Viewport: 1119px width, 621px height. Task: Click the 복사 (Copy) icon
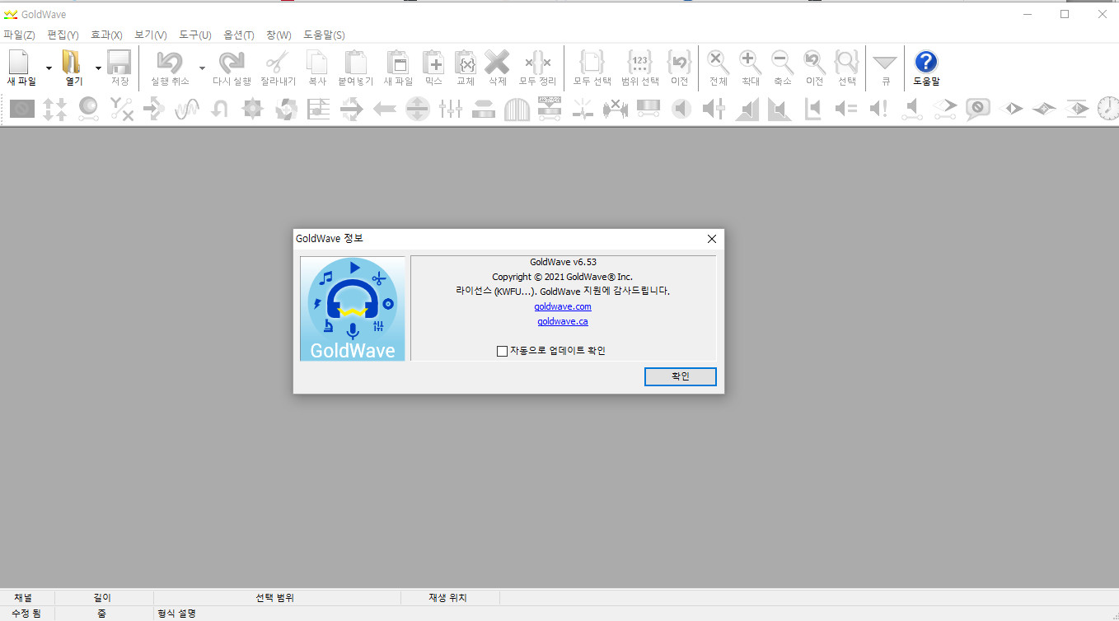317,62
